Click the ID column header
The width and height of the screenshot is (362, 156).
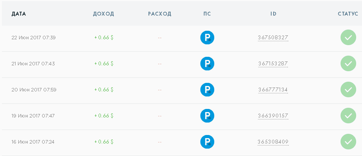(x=273, y=14)
